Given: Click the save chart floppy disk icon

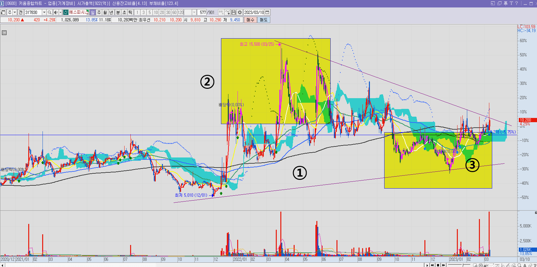Looking at the screenshot, I should point(234,12).
